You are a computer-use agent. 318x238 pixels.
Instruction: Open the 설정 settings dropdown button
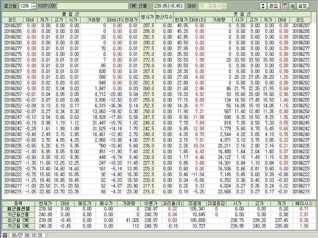302,6
